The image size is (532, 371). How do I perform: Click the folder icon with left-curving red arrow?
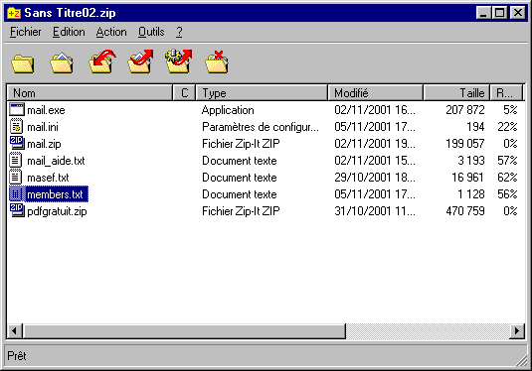(101, 62)
